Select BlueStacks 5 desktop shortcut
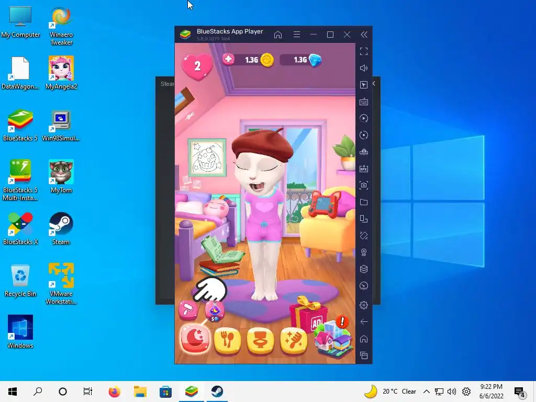 (x=20, y=125)
